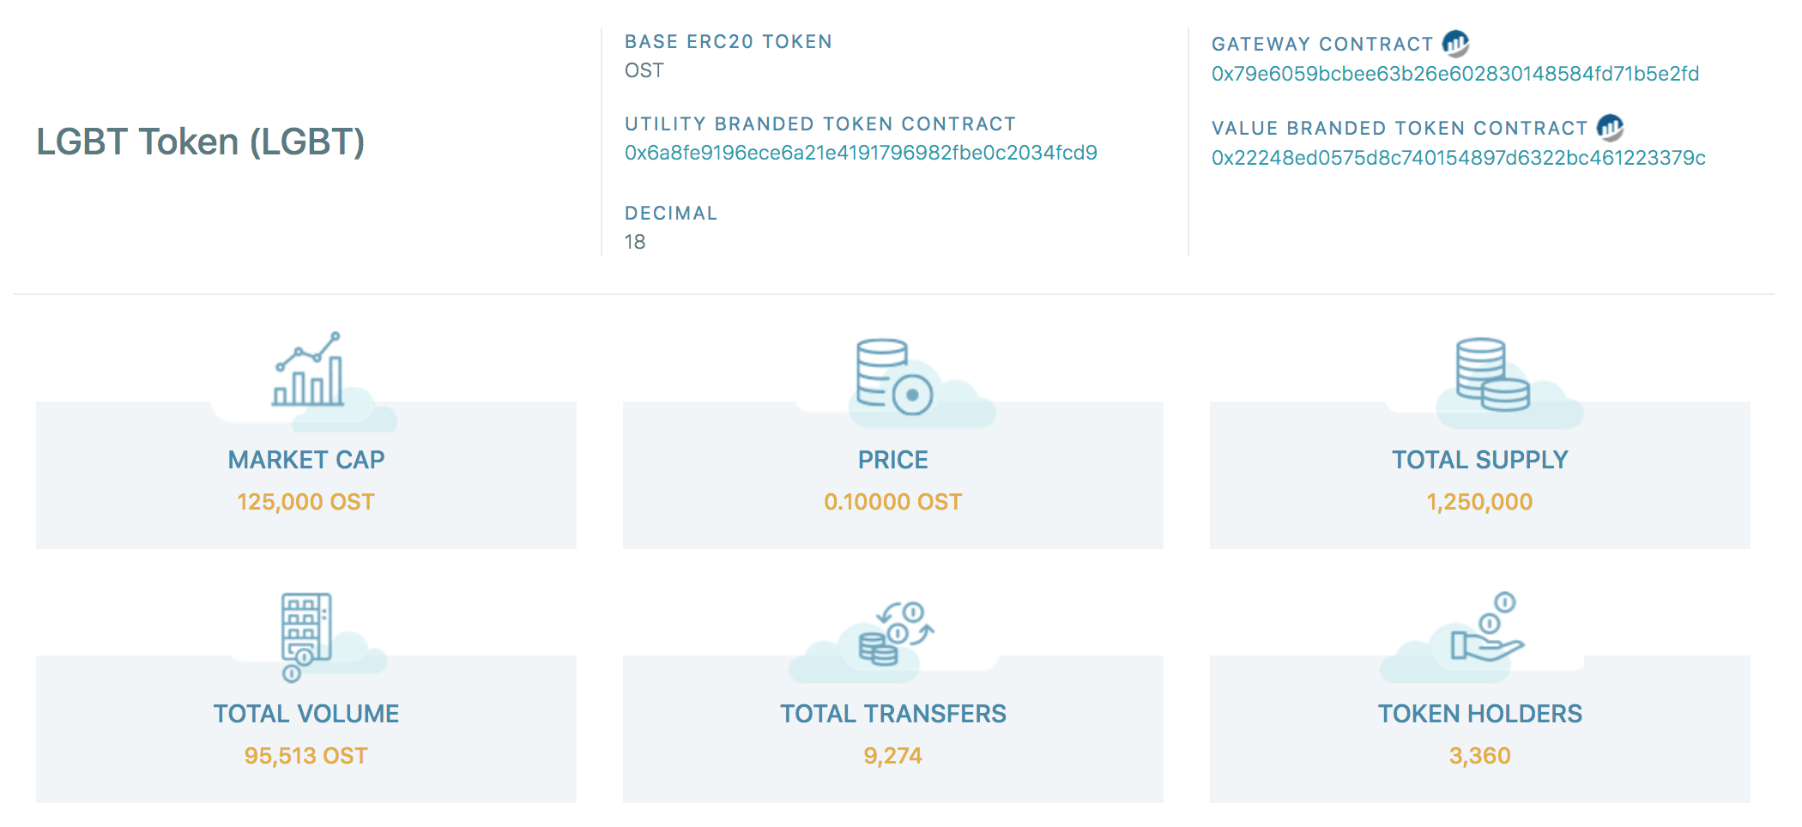
Task: Click the TOTAL SUPPLY heading
Action: coord(1480,460)
